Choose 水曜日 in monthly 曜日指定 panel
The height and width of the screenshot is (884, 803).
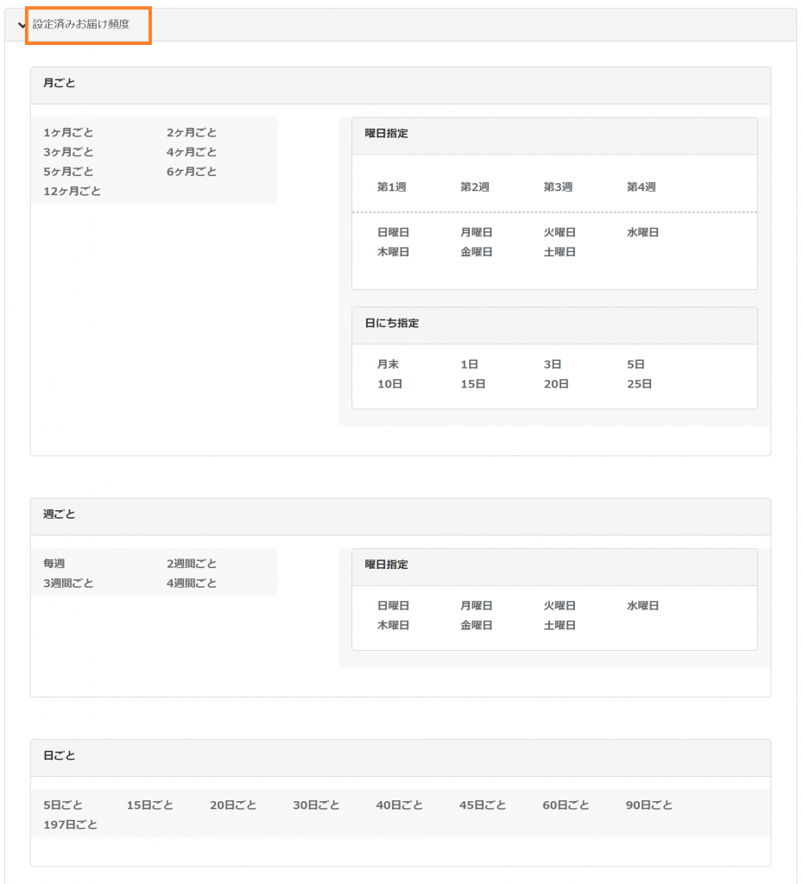point(642,233)
